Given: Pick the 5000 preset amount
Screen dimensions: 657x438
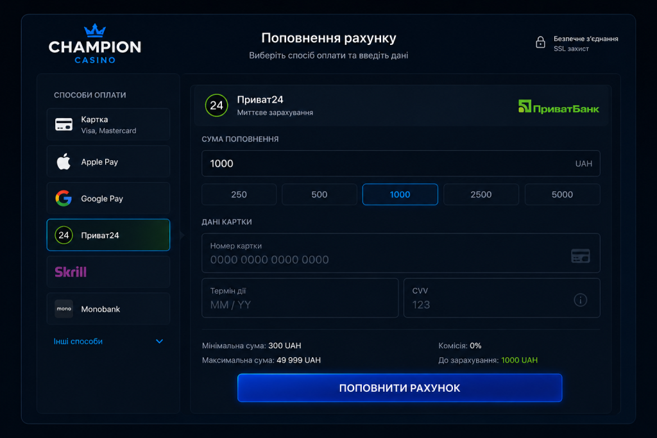Looking at the screenshot, I should click(562, 194).
